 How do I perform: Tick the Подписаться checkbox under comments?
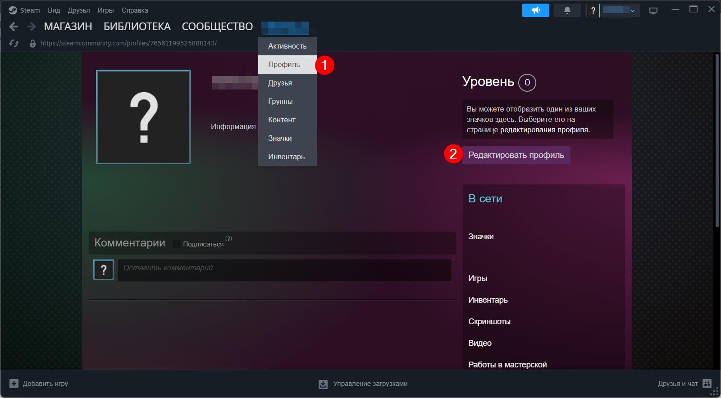click(177, 244)
